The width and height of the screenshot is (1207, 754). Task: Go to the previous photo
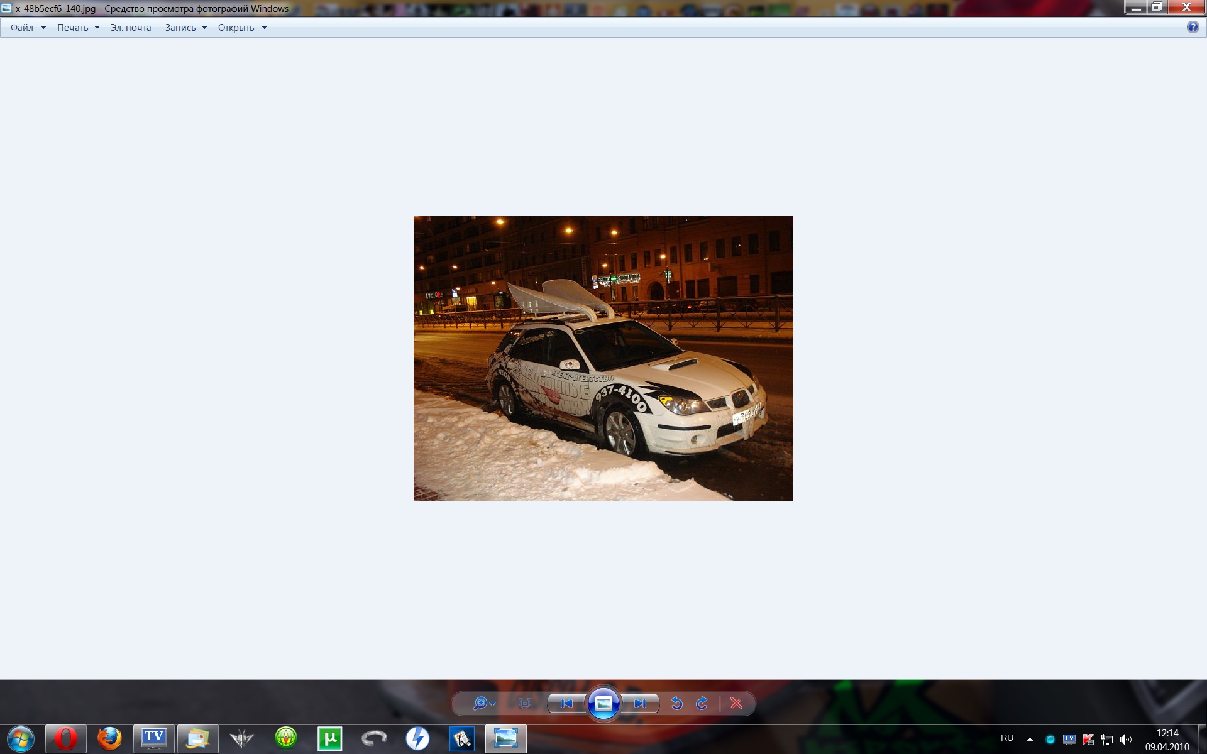coord(566,703)
